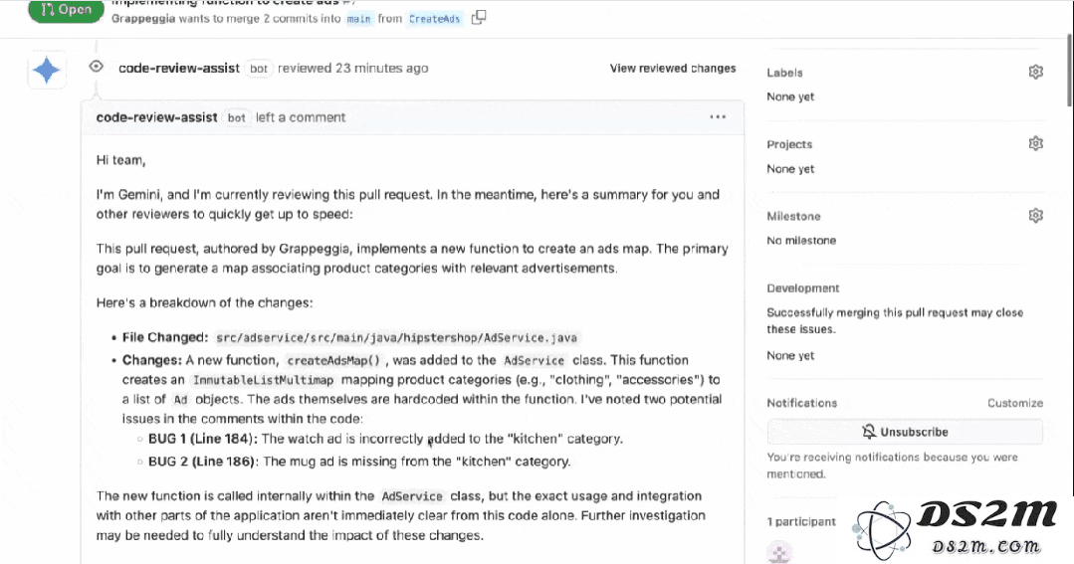Click the Customize notifications link
Image resolution: width=1074 pixels, height=564 pixels.
tap(1015, 403)
